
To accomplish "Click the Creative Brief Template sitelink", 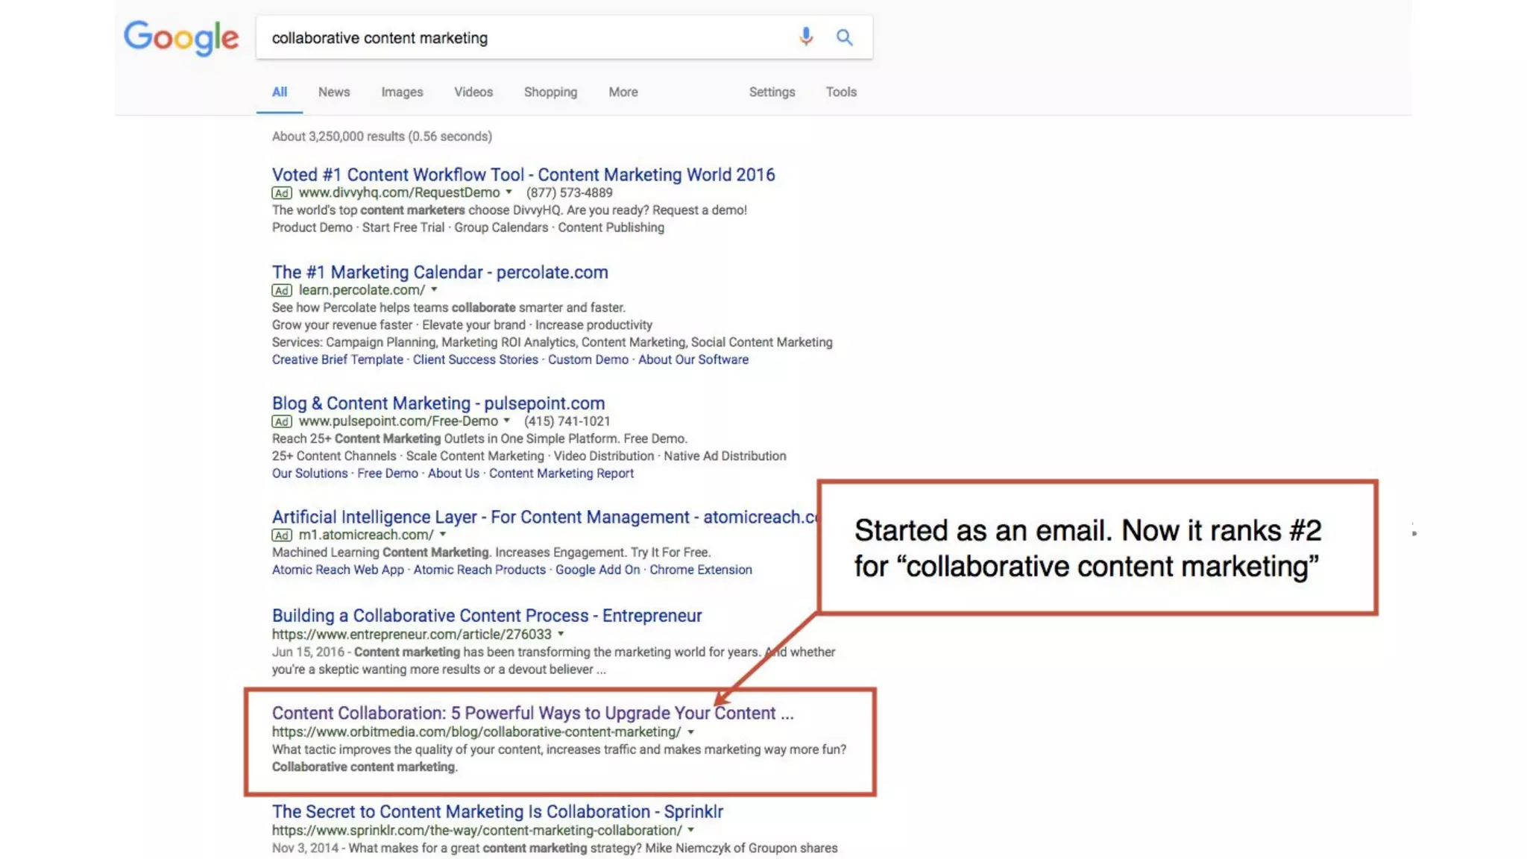I will click(x=337, y=359).
